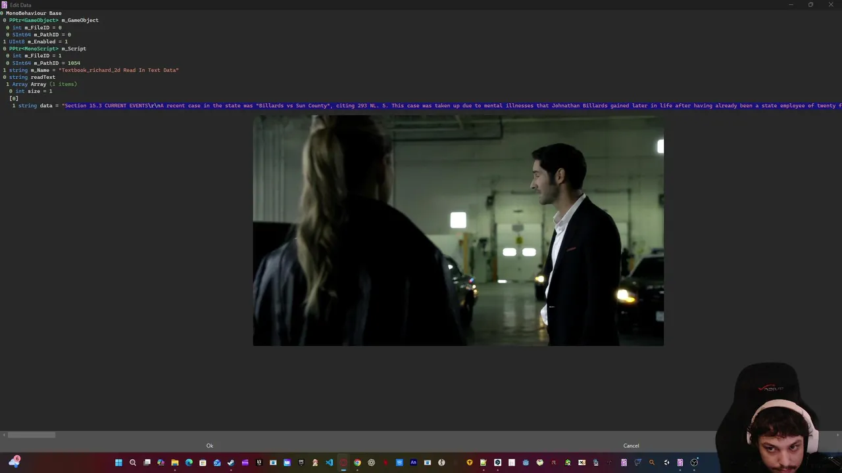
Task: Open the orange magnifier taskbar icon
Action: click(x=652, y=462)
